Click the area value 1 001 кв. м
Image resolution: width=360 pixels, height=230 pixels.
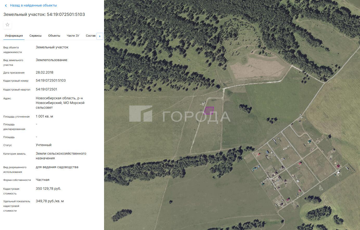pos(44,116)
